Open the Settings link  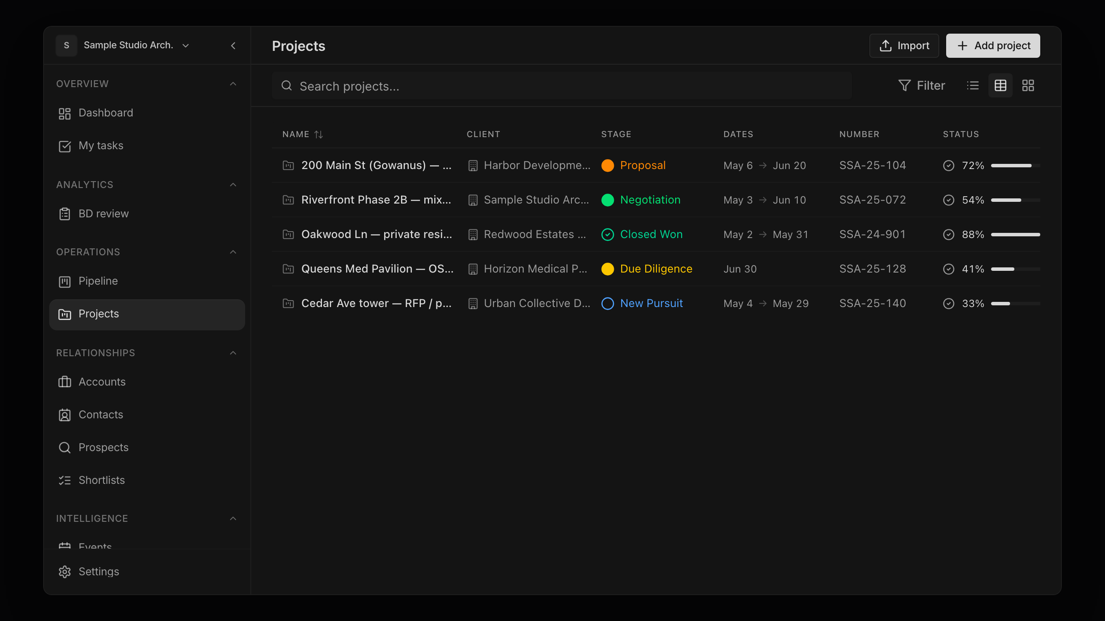[147, 572]
